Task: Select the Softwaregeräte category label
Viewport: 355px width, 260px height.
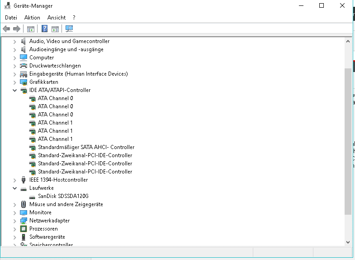Action: coord(47,237)
